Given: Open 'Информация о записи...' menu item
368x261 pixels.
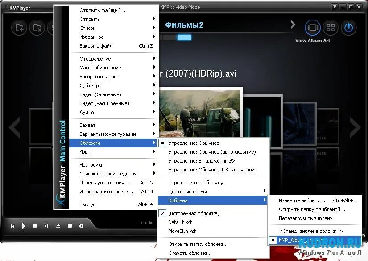Looking at the screenshot, I should tap(114, 192).
